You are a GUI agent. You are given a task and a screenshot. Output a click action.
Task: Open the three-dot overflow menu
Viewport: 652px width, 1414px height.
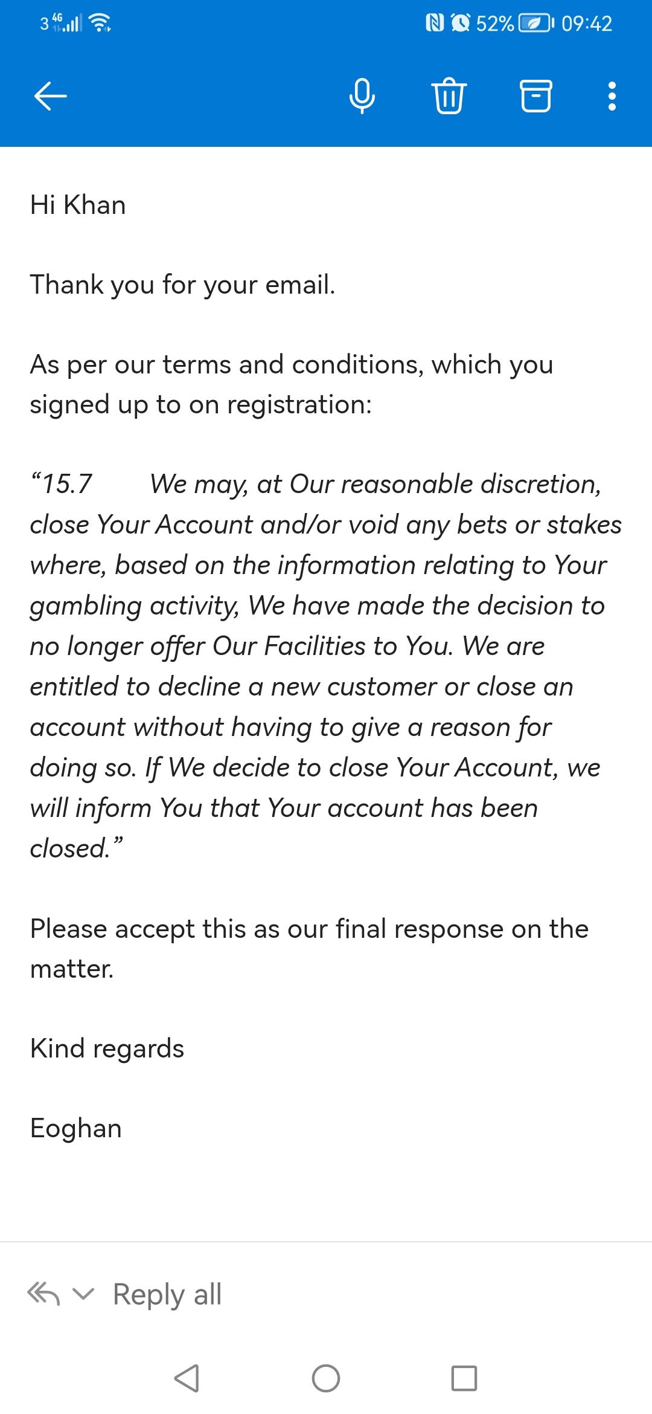point(612,96)
